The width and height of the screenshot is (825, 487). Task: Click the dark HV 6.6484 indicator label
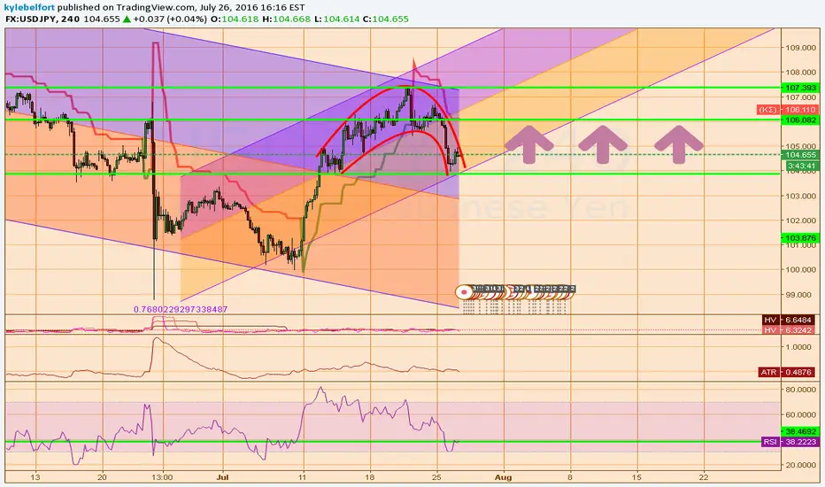[x=790, y=321]
